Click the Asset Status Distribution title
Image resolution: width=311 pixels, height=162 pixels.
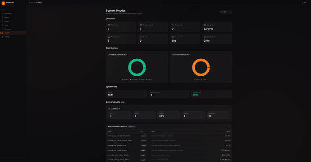pos(118,55)
